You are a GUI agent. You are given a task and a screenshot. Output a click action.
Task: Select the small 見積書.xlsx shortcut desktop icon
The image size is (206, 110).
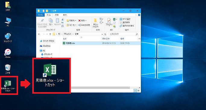pyautogui.click(x=8, y=86)
